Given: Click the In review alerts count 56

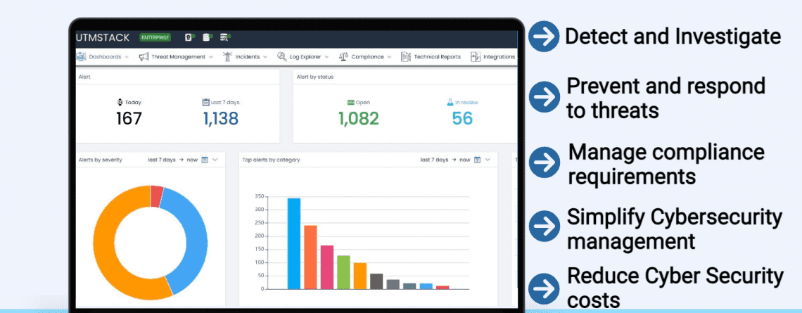Looking at the screenshot, I should pos(462,119).
